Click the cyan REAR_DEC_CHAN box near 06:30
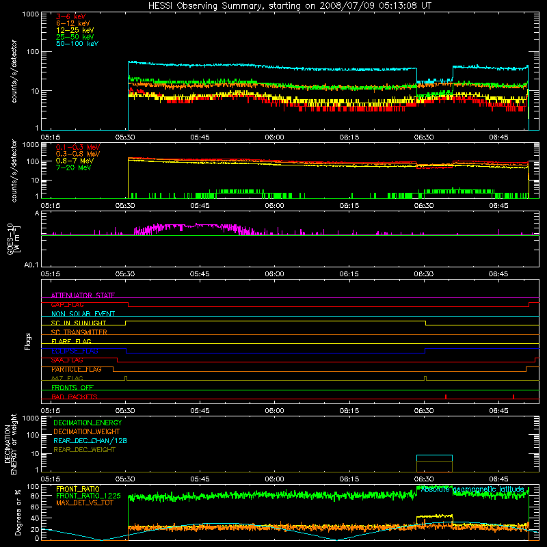This screenshot has height=547, width=547. 434,457
